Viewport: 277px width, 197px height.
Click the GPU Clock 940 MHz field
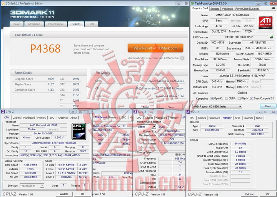217,81
